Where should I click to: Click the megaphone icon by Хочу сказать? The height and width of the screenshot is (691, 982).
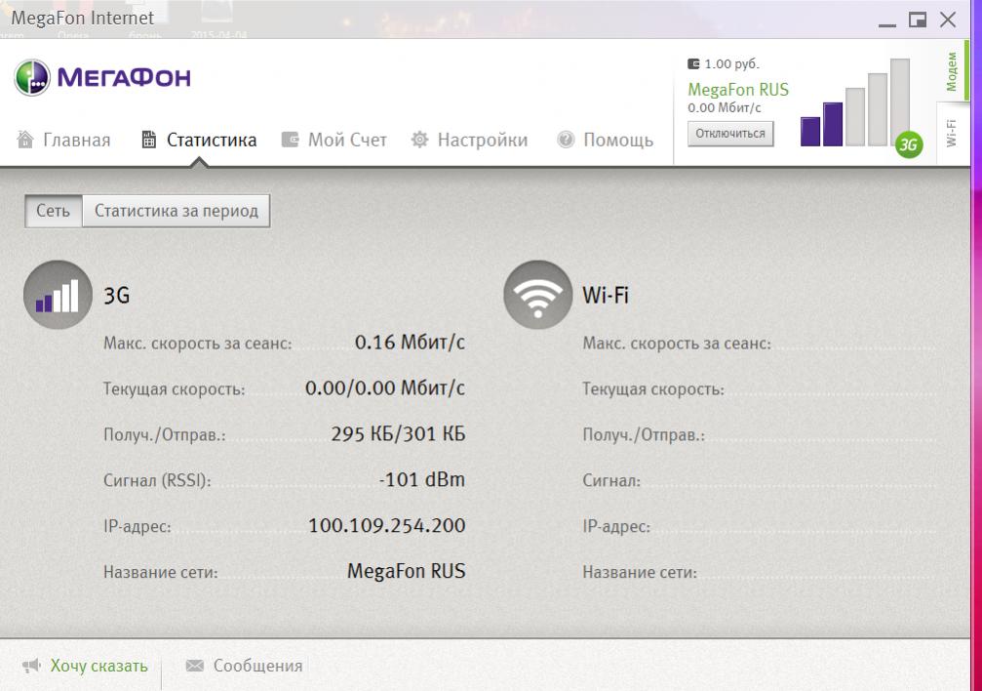31,666
